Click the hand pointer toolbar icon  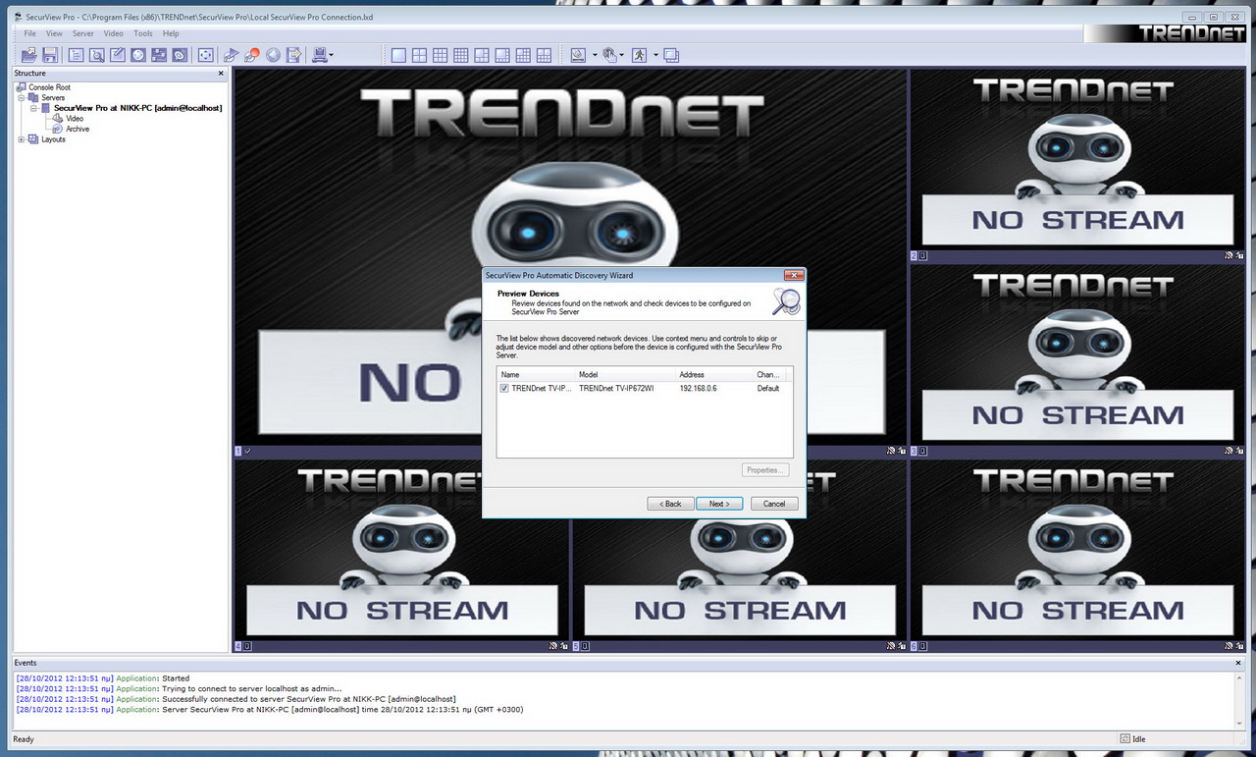tap(609, 55)
